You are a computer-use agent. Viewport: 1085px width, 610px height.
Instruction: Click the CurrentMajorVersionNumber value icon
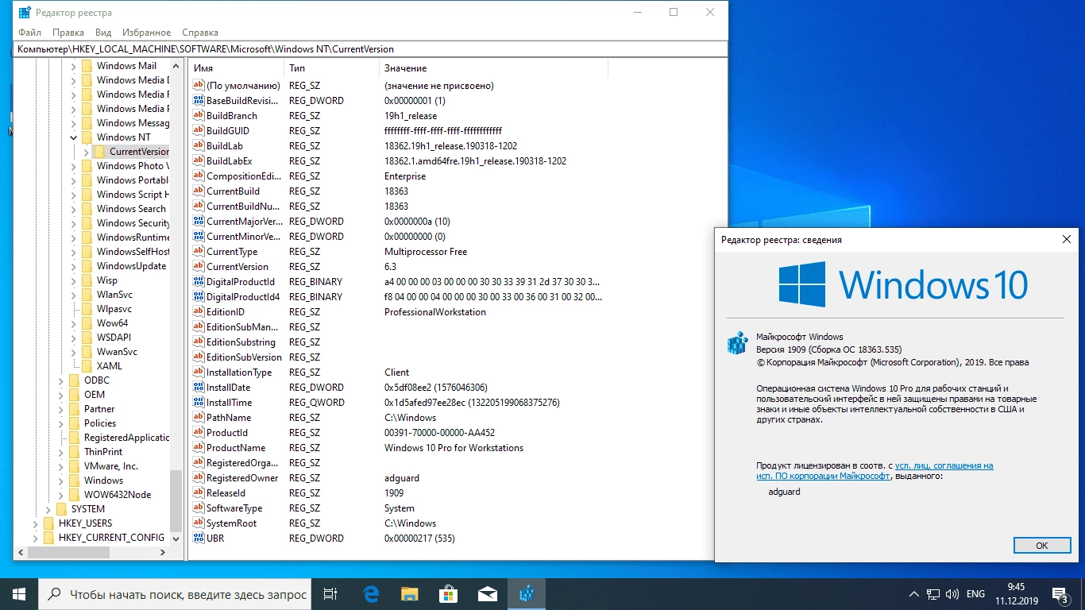coord(199,222)
